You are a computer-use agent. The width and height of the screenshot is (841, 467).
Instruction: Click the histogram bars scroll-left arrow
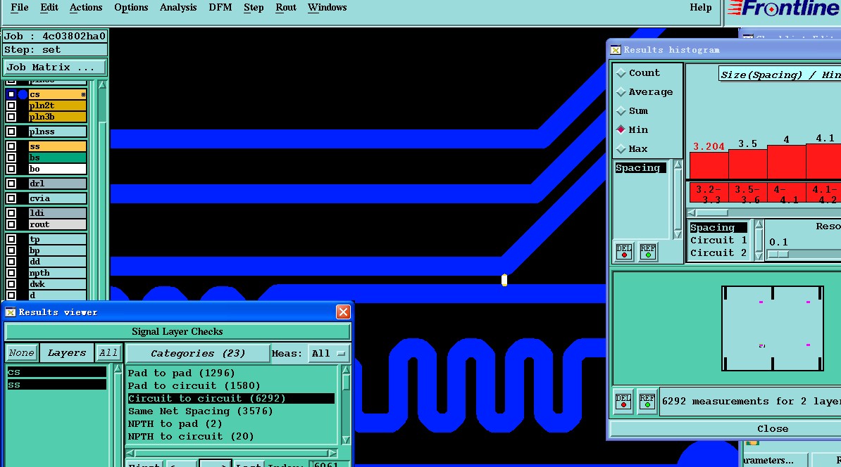pyautogui.click(x=692, y=212)
